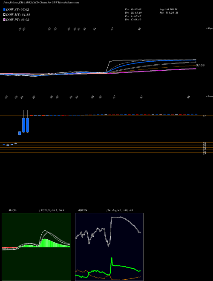Click the 31.09 price label beside EMA lines
The width and height of the screenshot is (213, 281).
coord(200,66)
